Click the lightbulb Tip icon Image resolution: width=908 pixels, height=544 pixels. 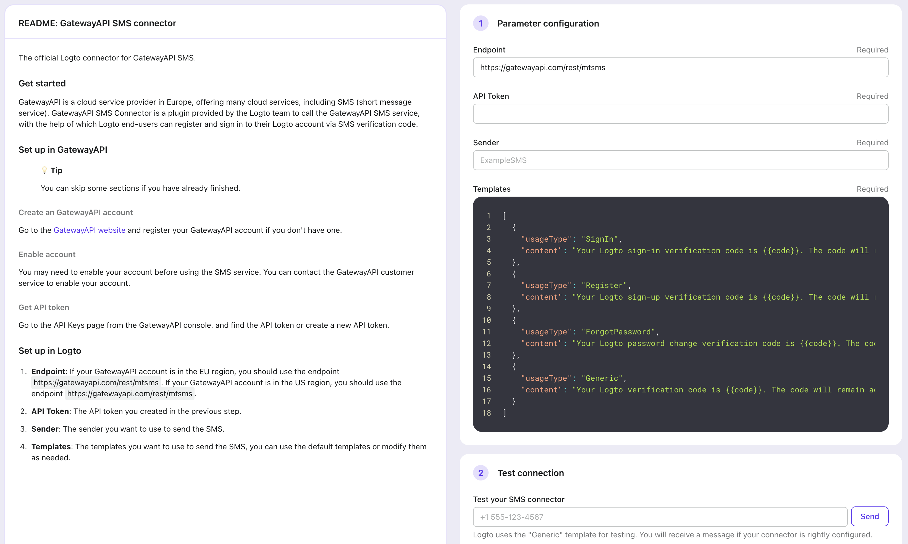[44, 170]
